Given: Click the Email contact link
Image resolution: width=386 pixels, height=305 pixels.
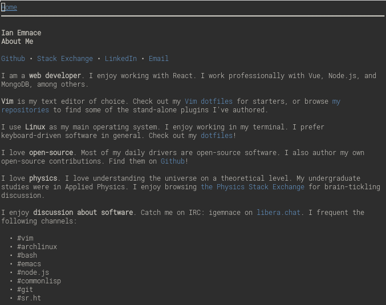Looking at the screenshot, I should (159, 59).
